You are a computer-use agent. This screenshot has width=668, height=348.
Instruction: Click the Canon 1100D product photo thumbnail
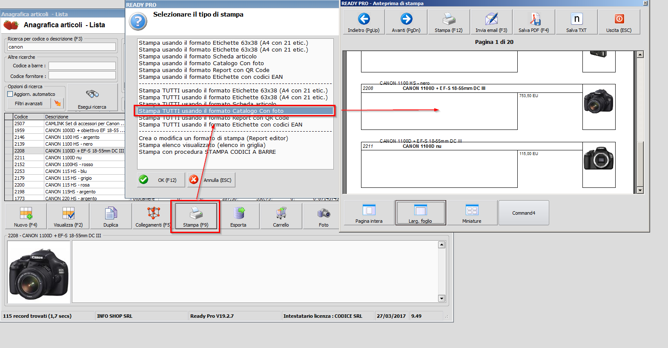click(39, 272)
